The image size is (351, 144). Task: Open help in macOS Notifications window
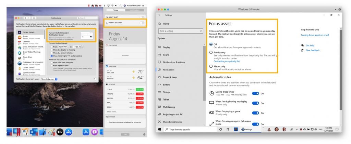(95, 79)
